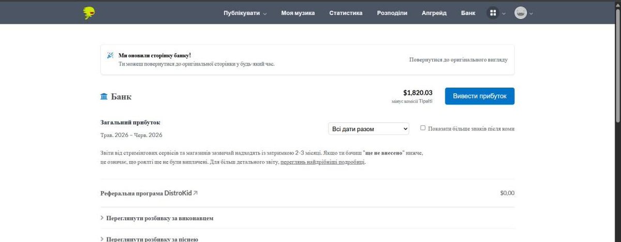The width and height of the screenshot is (621, 242).
Task: Select Банк in the navigation
Action: click(x=468, y=13)
